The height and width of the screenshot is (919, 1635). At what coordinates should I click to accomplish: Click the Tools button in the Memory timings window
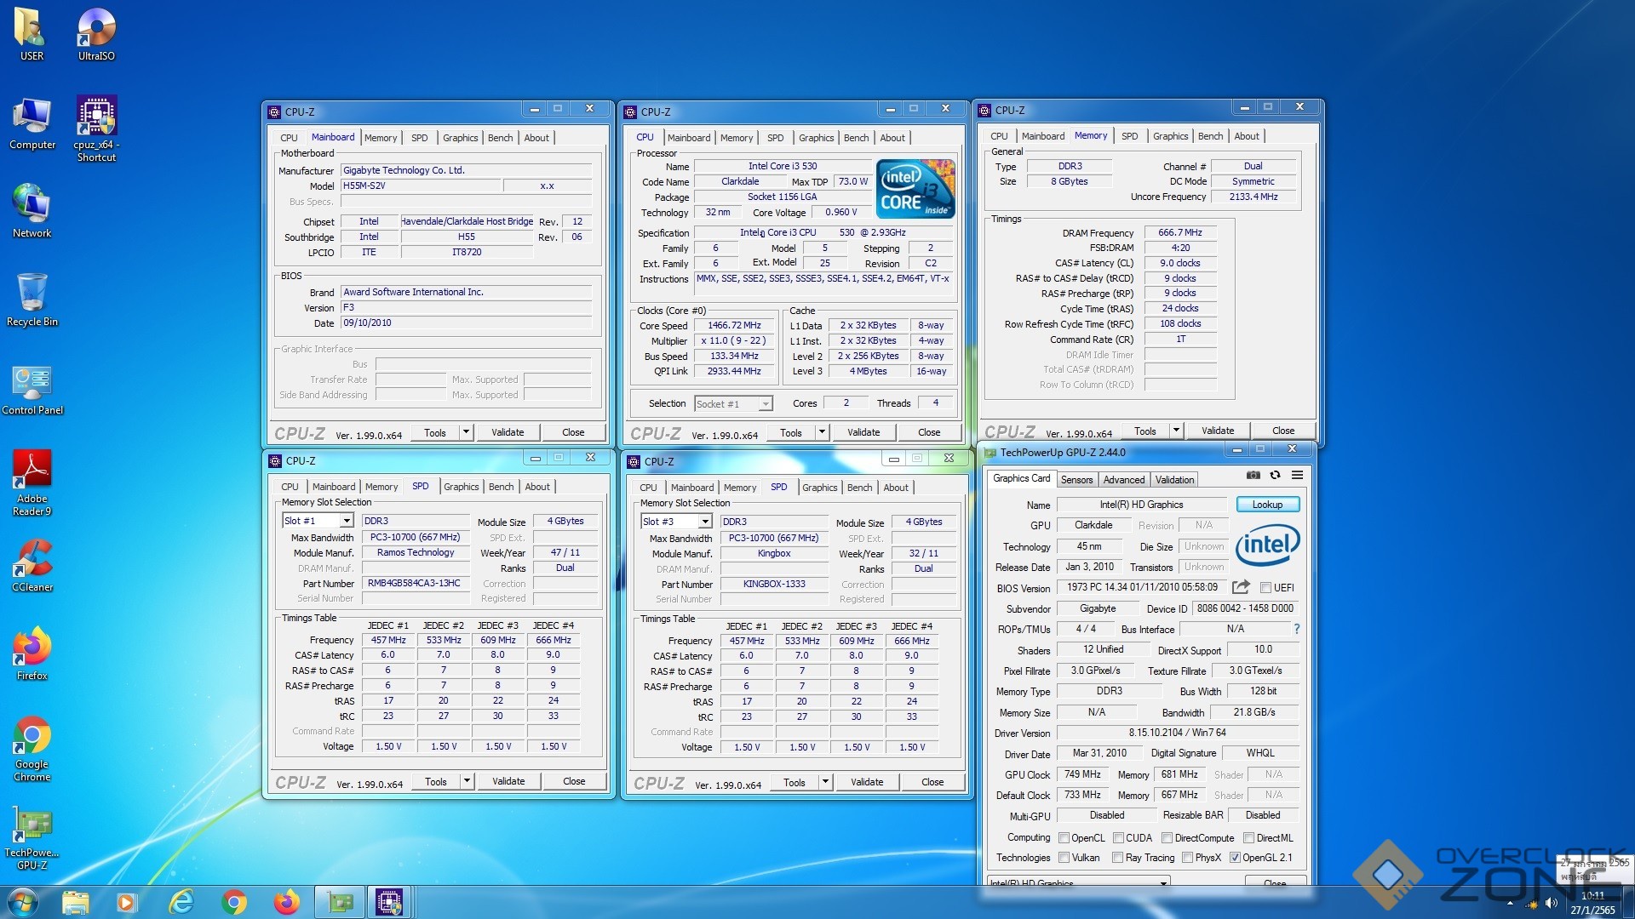click(x=1145, y=431)
